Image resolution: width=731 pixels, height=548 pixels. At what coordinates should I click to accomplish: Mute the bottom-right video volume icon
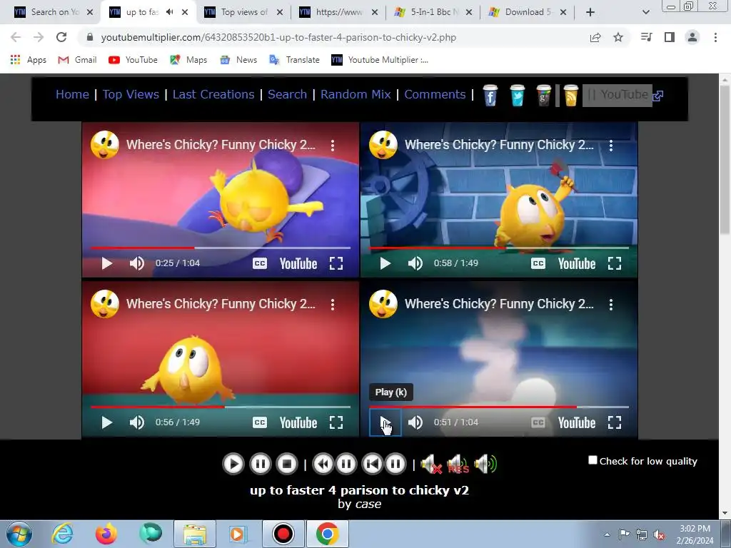(x=415, y=422)
